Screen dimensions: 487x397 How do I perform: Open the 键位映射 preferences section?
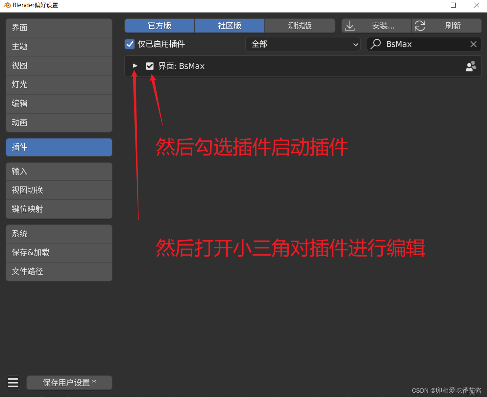pyautogui.click(x=59, y=209)
